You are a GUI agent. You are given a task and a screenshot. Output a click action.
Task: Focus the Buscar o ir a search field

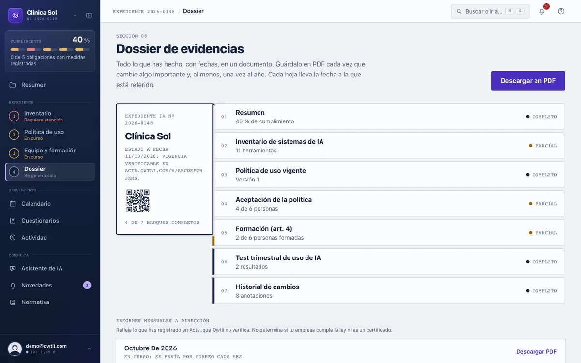point(490,11)
